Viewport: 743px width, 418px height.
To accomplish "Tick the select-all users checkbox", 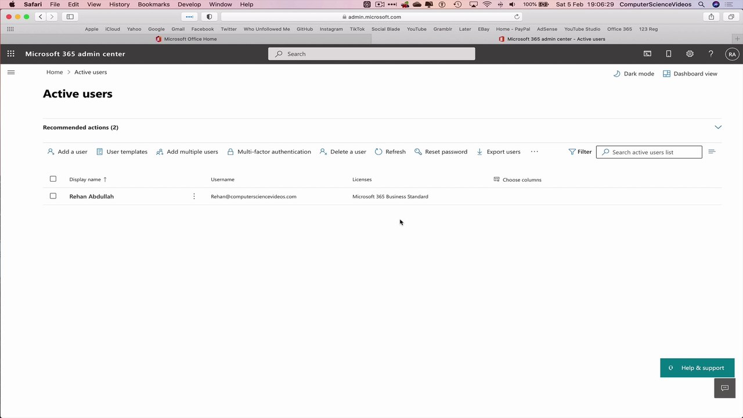I will coord(53,179).
